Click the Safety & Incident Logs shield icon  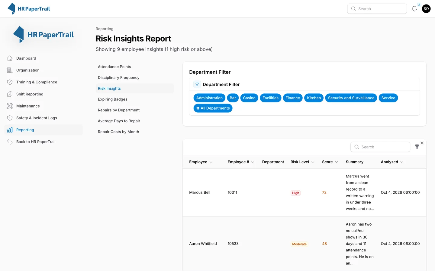(10, 118)
